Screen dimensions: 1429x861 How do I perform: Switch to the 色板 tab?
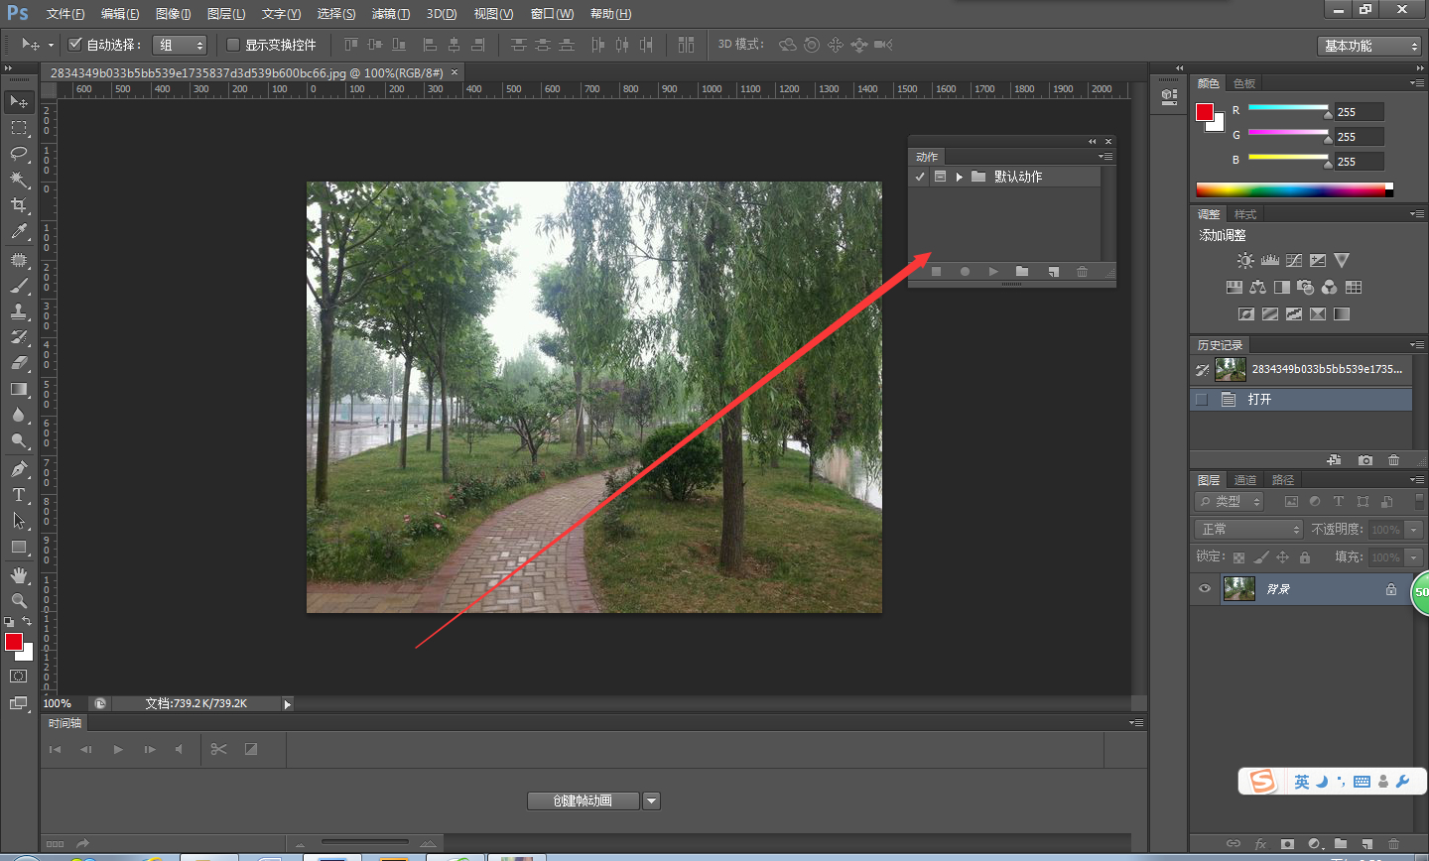[1244, 83]
